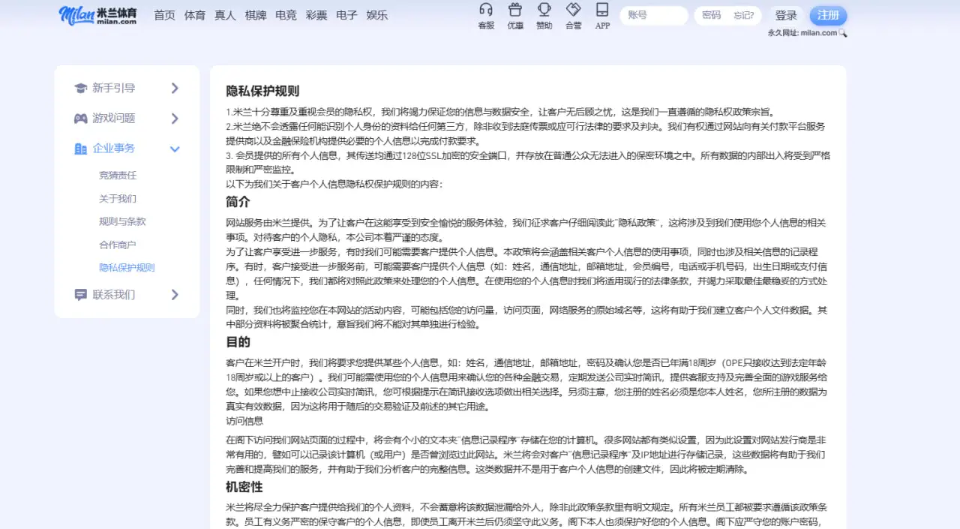Click the 访问信息 subheading
Viewport: 960px width, 529px height.
[x=245, y=421]
